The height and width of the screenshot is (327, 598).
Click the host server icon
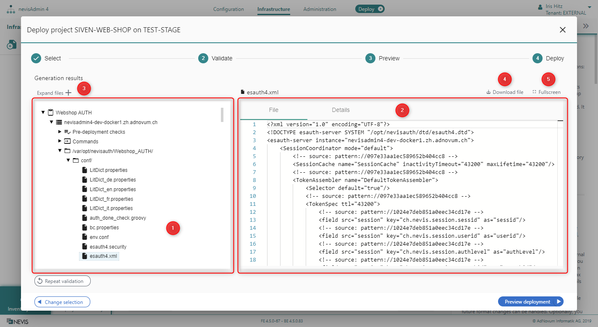59,122
